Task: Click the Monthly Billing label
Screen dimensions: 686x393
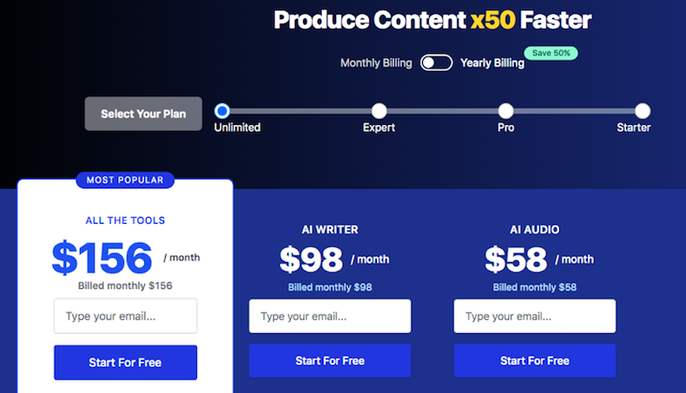Action: coord(376,63)
